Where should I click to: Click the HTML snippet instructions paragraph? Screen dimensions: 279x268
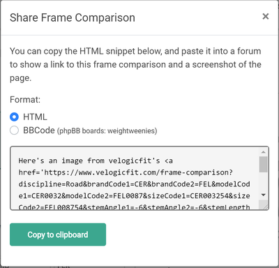click(x=135, y=64)
